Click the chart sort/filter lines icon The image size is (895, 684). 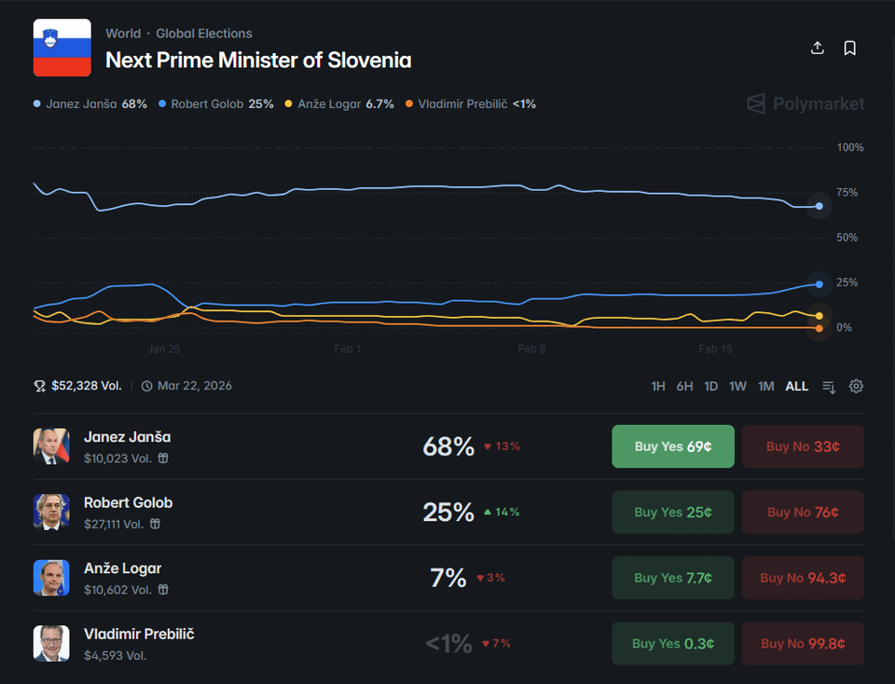pos(829,387)
